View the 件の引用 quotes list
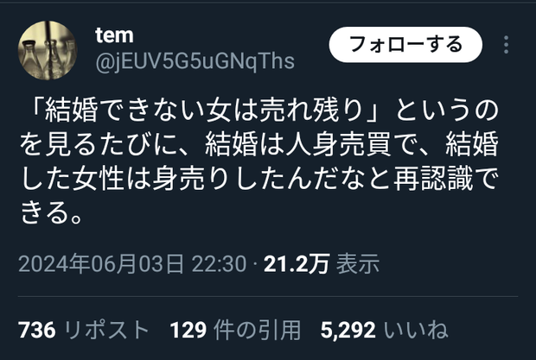The image size is (536, 360). pyautogui.click(x=257, y=331)
